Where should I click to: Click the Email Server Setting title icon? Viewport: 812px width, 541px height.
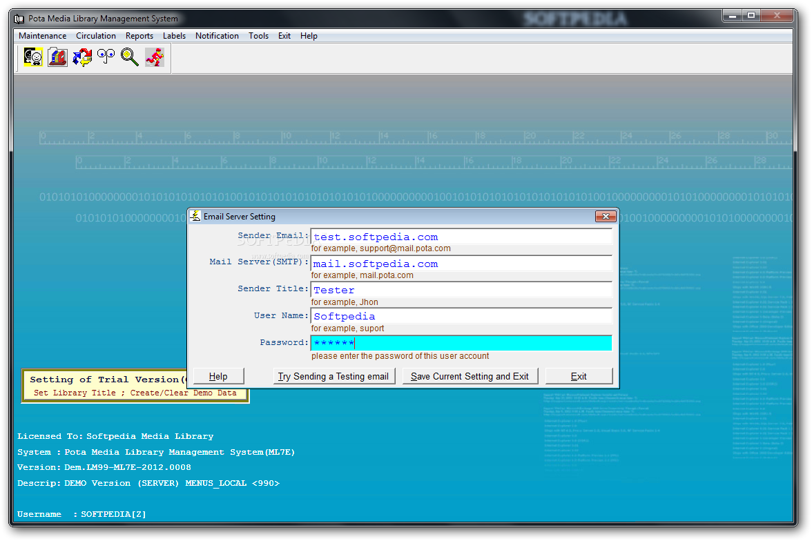click(195, 216)
